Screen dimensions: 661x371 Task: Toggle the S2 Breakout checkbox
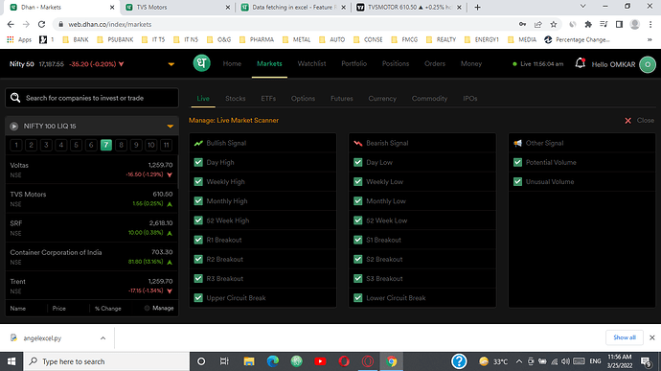pos(358,259)
